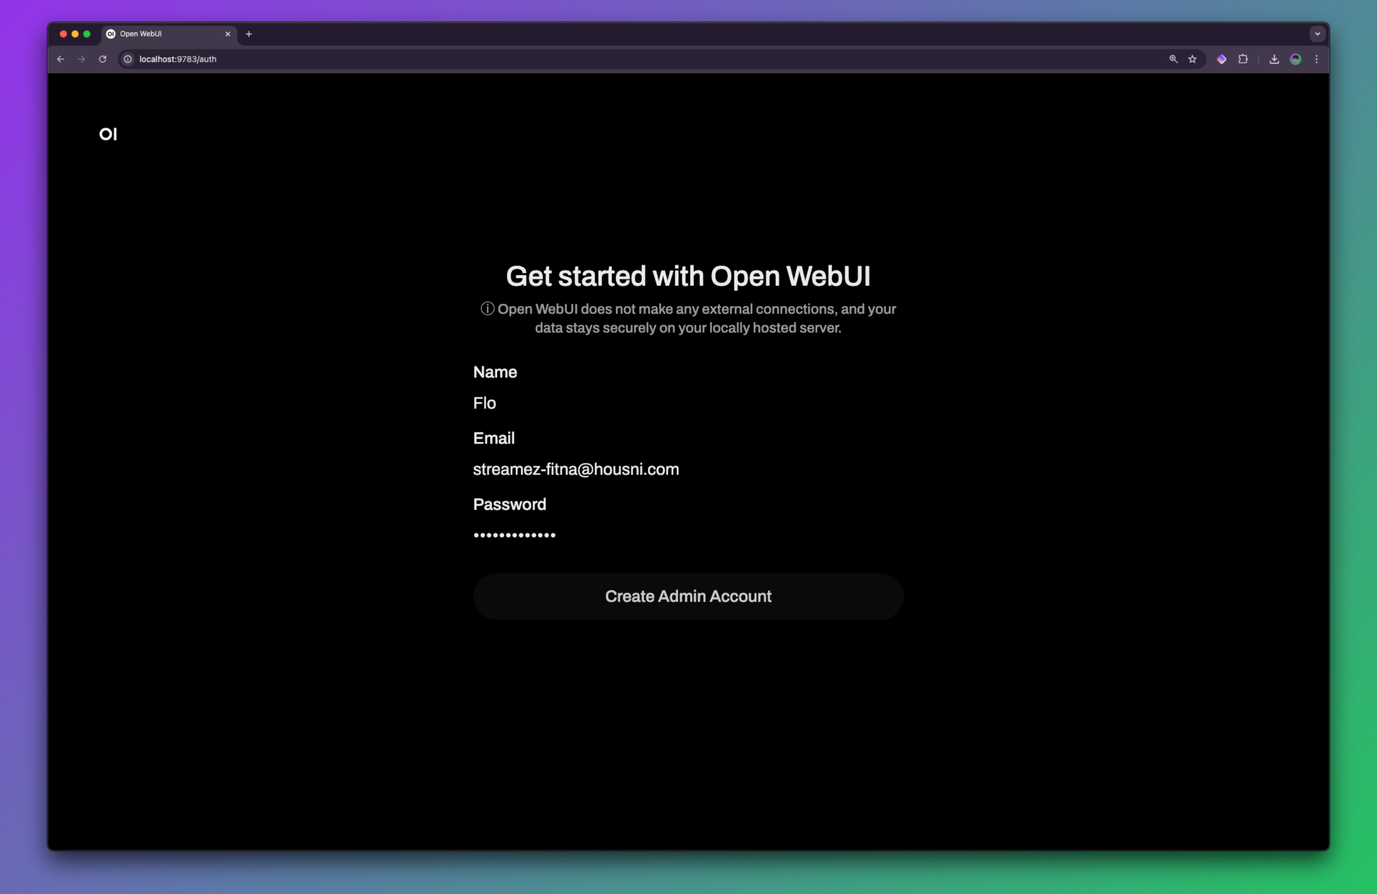Open the Extensions puzzle piece icon

(1243, 59)
